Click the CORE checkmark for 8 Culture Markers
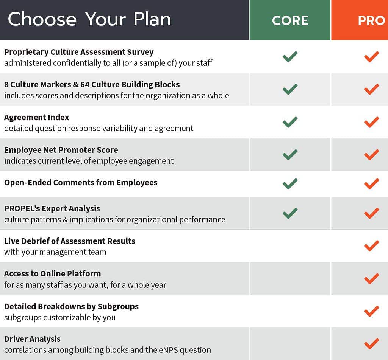Screen dimensions: 388x360 290,89
